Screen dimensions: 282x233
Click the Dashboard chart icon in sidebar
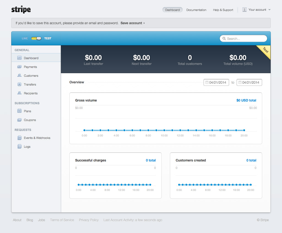(19, 58)
